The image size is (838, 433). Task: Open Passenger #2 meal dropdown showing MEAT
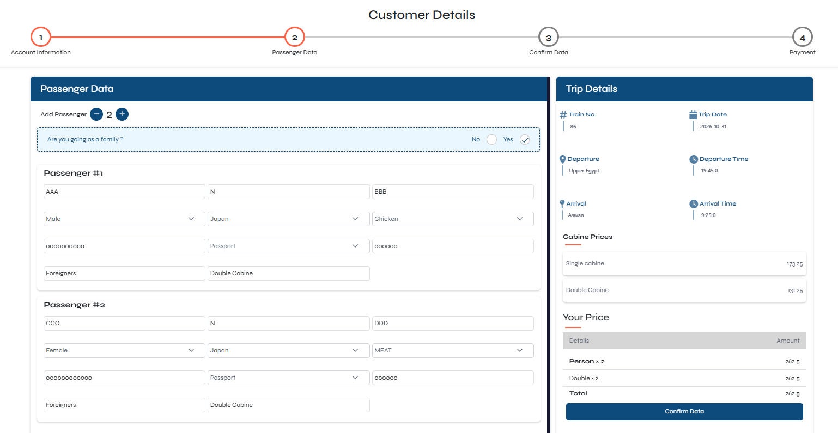[453, 350]
